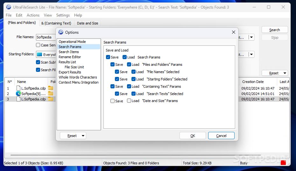Toggle Save for "Search Texts" Selected
Image resolution: width=296 pixels, height=171 pixels.
(117, 94)
